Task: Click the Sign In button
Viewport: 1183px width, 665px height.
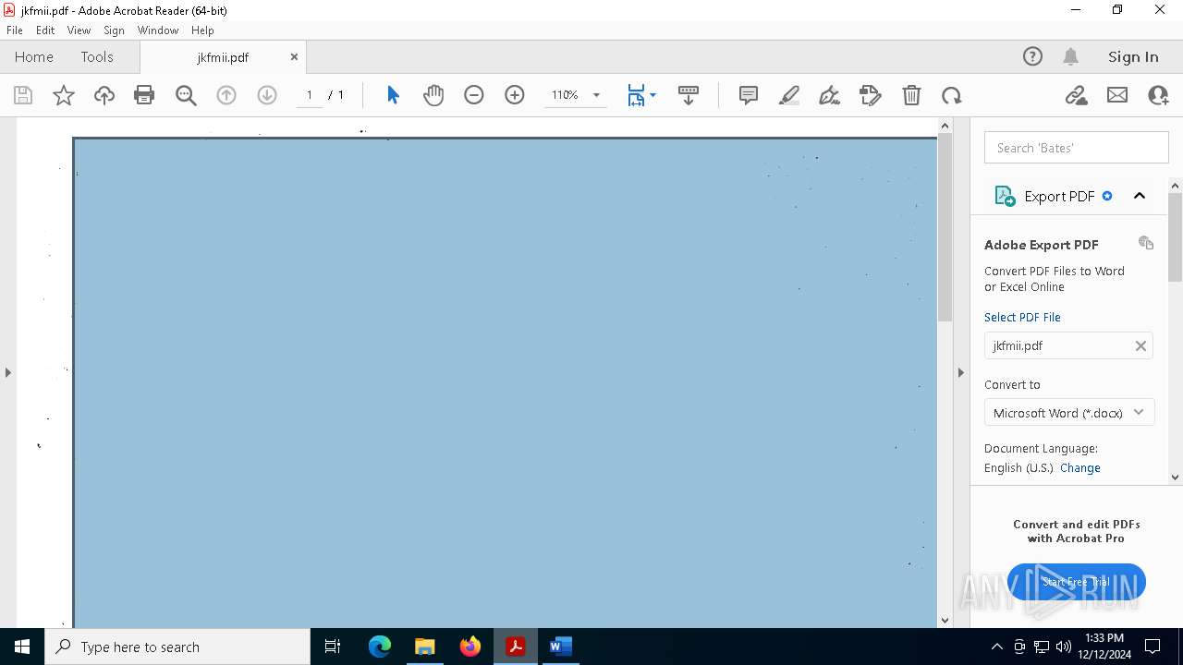Action: click(x=1133, y=56)
